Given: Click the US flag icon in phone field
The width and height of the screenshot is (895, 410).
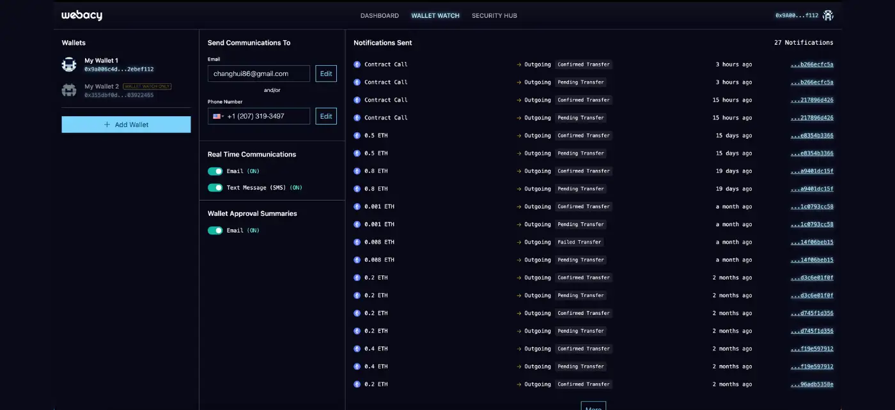Looking at the screenshot, I should (217, 116).
